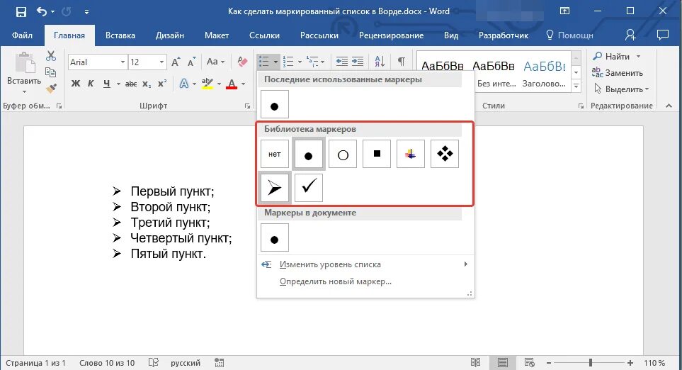The width and height of the screenshot is (682, 370).
Task: Toggle strikethrough abc formatting
Action: point(131,84)
